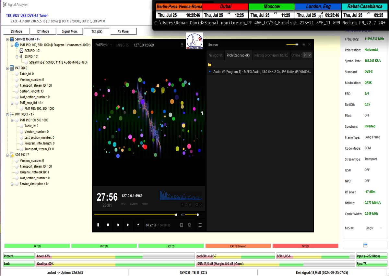Viewport: 389px width, 276px height.
Task: Pause playback in PotPlayer
Action: [98, 225]
